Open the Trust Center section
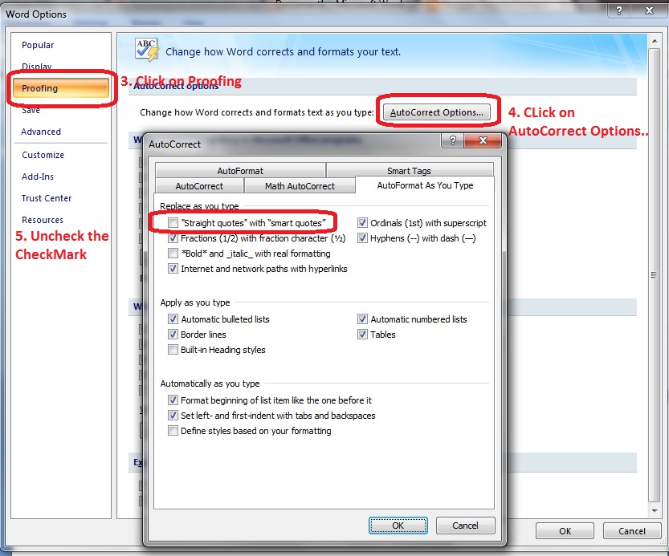 45,198
